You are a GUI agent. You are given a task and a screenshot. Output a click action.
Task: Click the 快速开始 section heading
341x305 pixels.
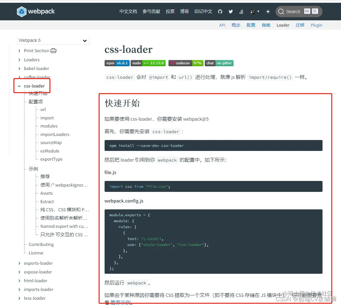[x=122, y=103]
